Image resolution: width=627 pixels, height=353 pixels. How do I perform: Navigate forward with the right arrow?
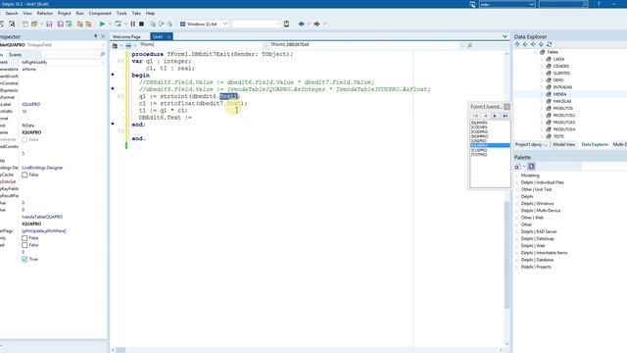316,24
